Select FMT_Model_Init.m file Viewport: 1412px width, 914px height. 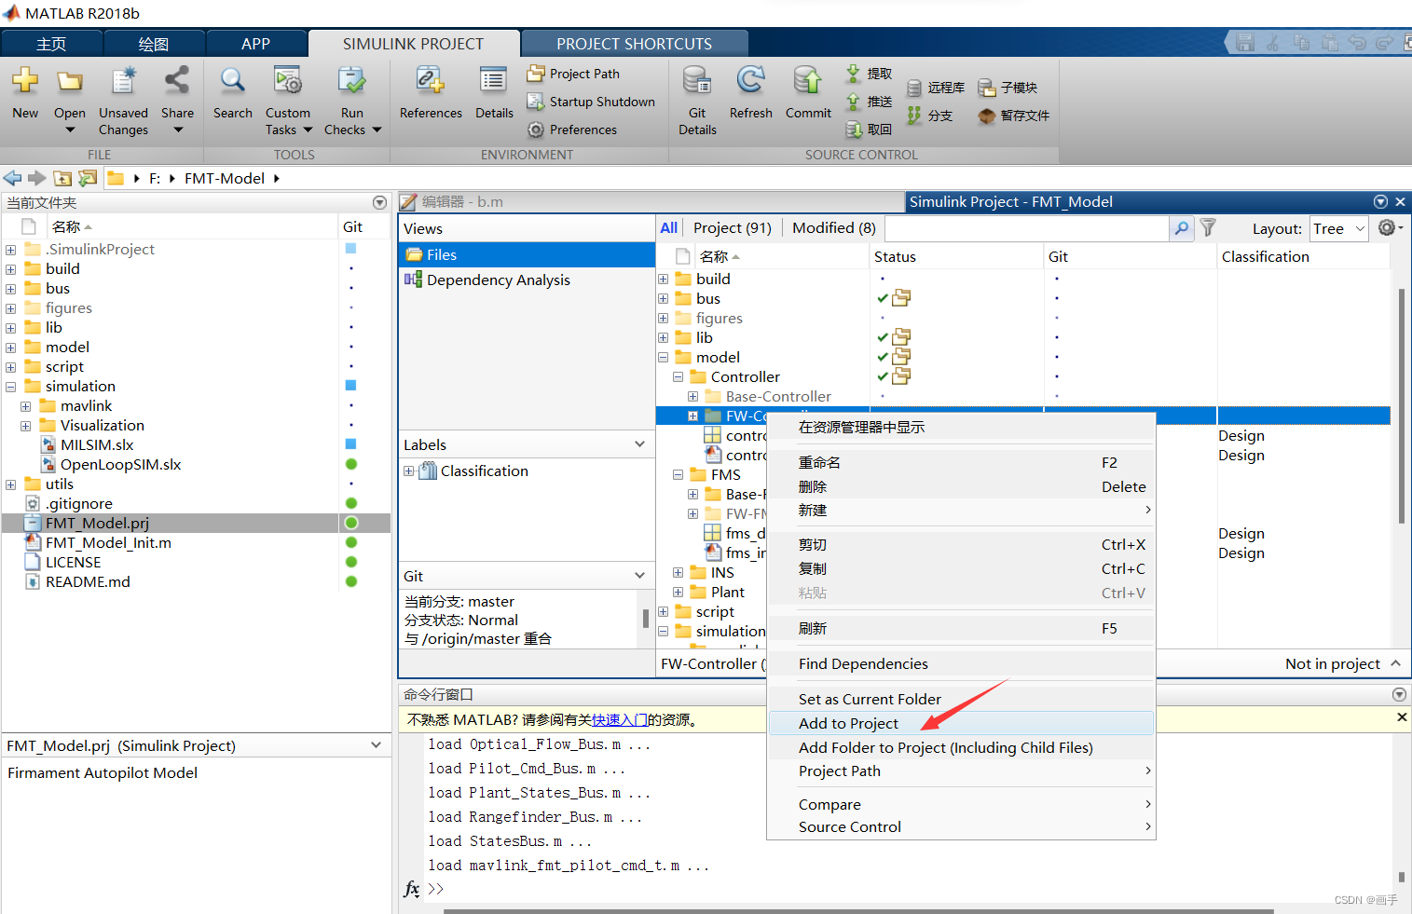tap(108, 543)
